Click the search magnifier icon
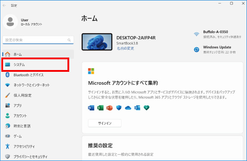 [69, 40]
